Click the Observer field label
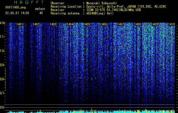The width and height of the screenshot is (178, 113). pos(57,3)
